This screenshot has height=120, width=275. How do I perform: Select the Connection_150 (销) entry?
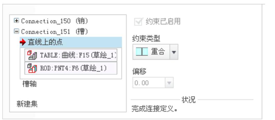(54, 21)
